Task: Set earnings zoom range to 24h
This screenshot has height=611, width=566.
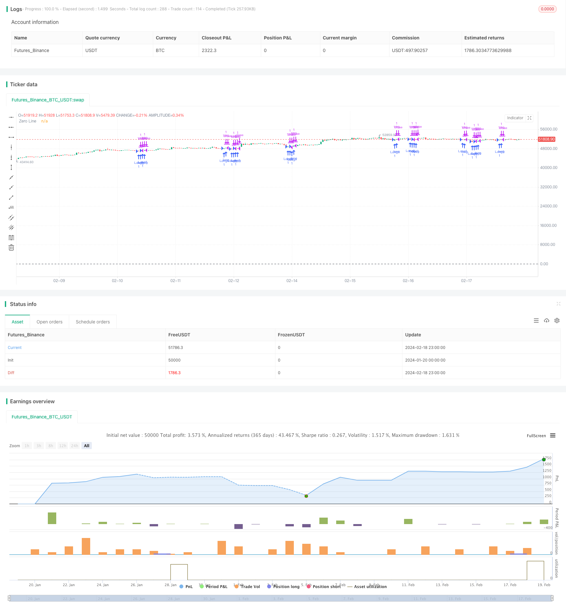Action: (75, 446)
